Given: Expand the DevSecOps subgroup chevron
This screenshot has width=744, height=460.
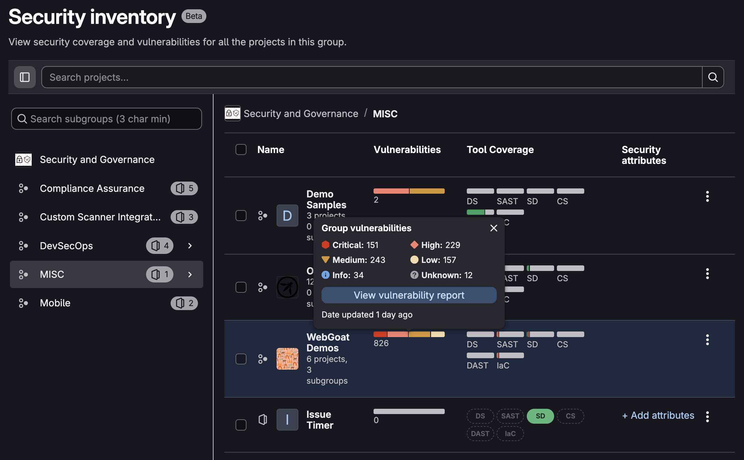Looking at the screenshot, I should tap(190, 246).
